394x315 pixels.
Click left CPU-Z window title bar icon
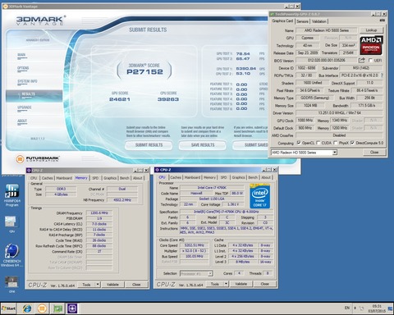coord(29,171)
